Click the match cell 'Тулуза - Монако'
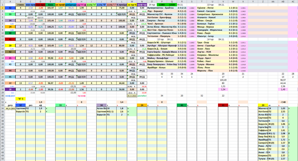 (x=212, y=65)
